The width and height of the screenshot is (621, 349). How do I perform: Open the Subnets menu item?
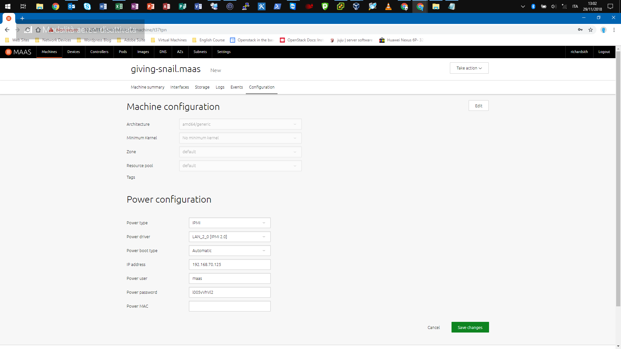200,52
